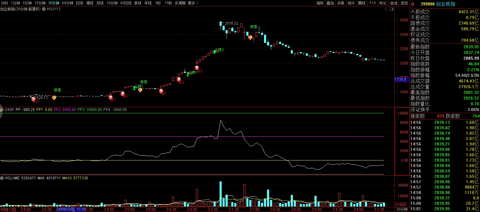The width and height of the screenshot is (480, 212).
Task: Expand the VOLUME indicator menu arrow
Action: (2, 178)
